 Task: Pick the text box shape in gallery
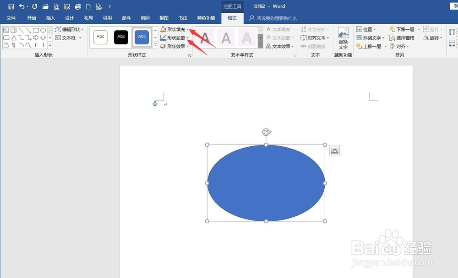coord(6,30)
